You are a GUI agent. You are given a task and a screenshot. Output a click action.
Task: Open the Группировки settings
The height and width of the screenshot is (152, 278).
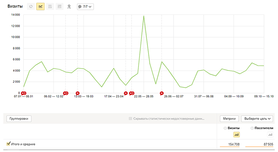point(19,119)
